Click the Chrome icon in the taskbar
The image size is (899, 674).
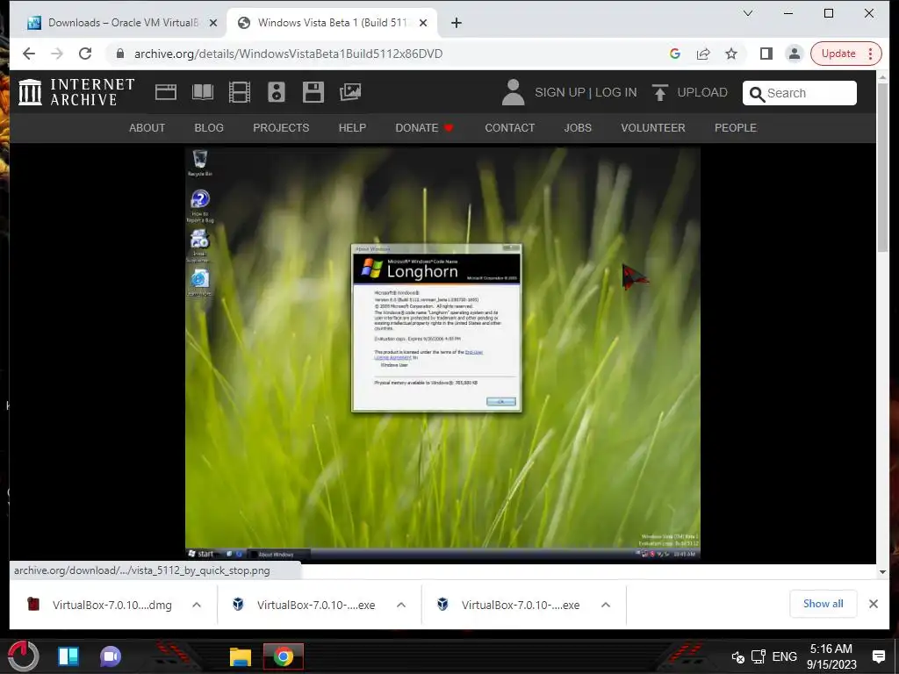[x=284, y=656]
